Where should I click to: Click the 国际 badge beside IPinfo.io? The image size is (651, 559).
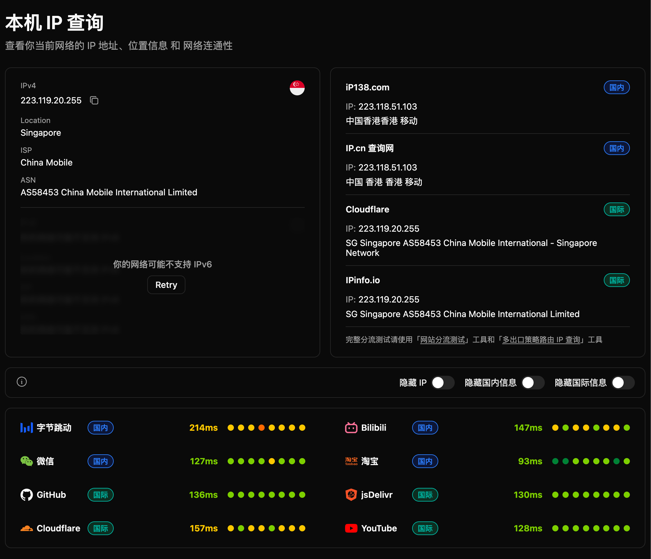coord(616,280)
